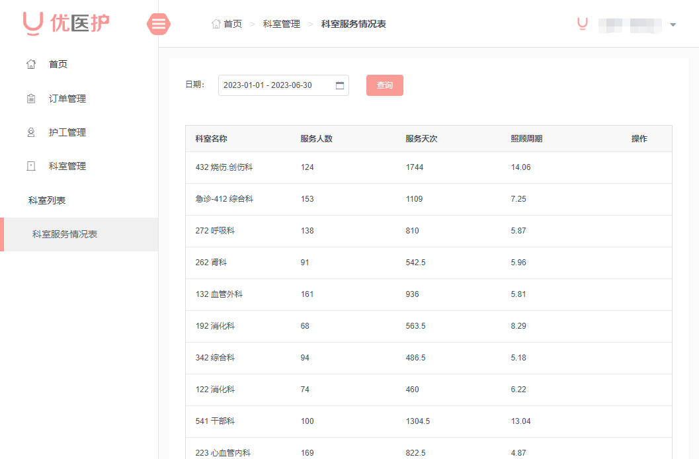Click 科室服务情况表 breadcrumb text

[x=354, y=24]
